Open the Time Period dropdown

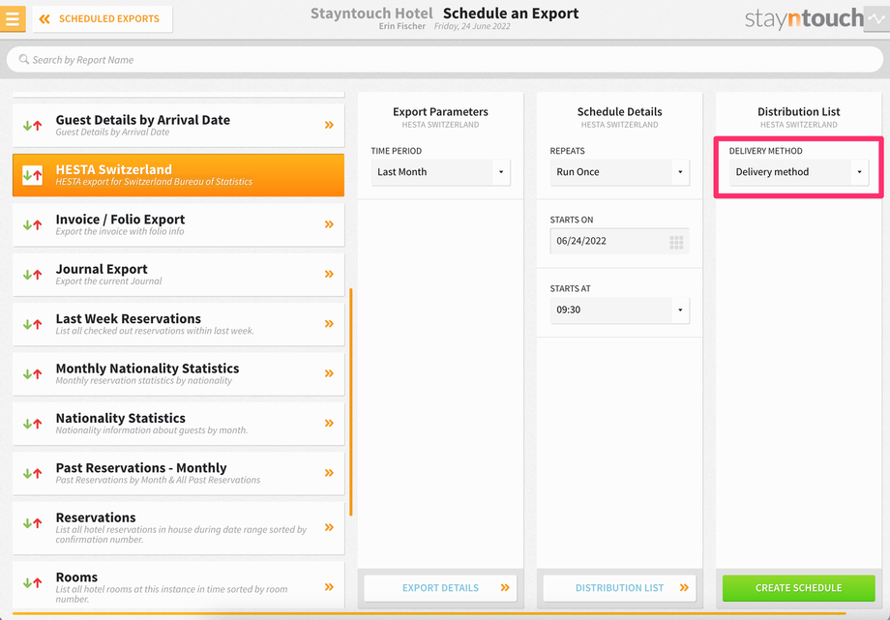tap(440, 172)
